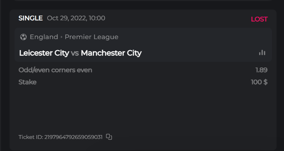284x151 pixels.
Task: Click the red LOST status label
Action: pos(259,19)
